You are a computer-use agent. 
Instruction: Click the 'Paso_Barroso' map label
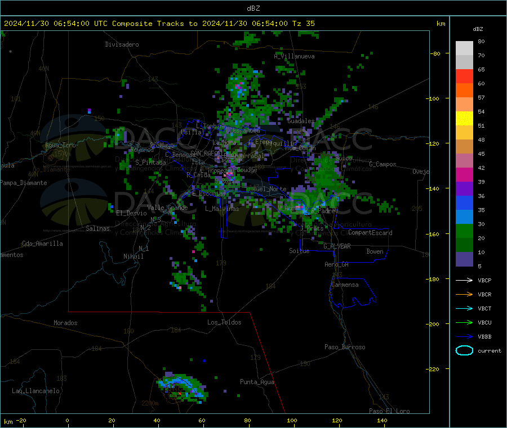tap(345, 347)
